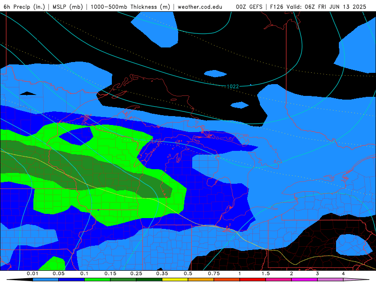Click the 'F126' forecast hour label
Image resolution: width=376 pixels, height=282 pixels.
[276, 7]
